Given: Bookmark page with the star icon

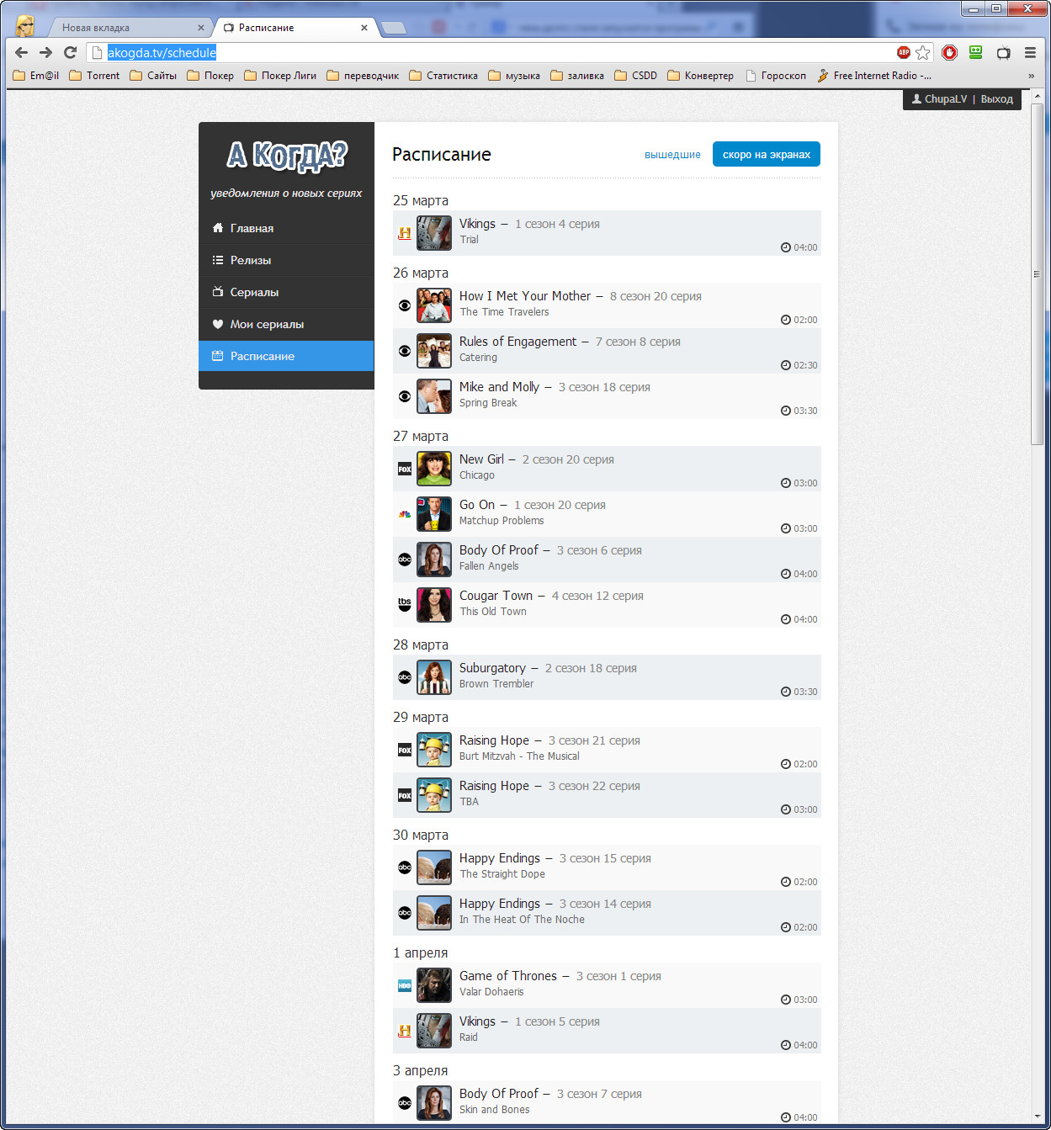Looking at the screenshot, I should tap(923, 52).
